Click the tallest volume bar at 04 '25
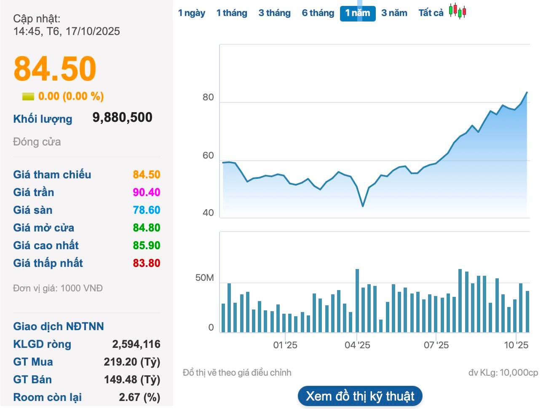The image size is (546, 409). (357, 301)
